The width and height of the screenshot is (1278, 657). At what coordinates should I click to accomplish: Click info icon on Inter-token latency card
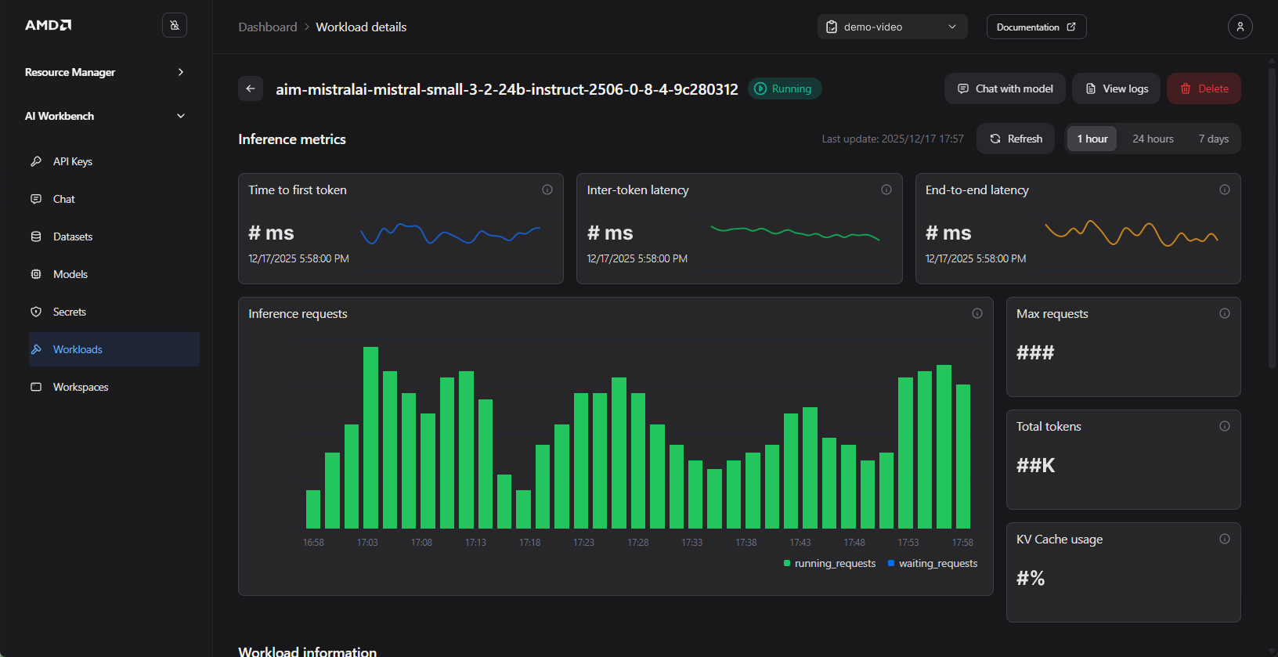[886, 190]
